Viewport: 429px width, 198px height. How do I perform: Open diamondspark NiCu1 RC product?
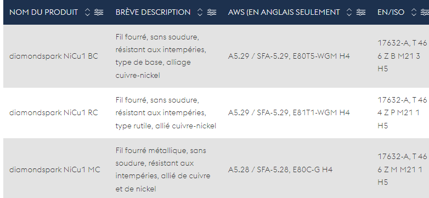point(54,112)
